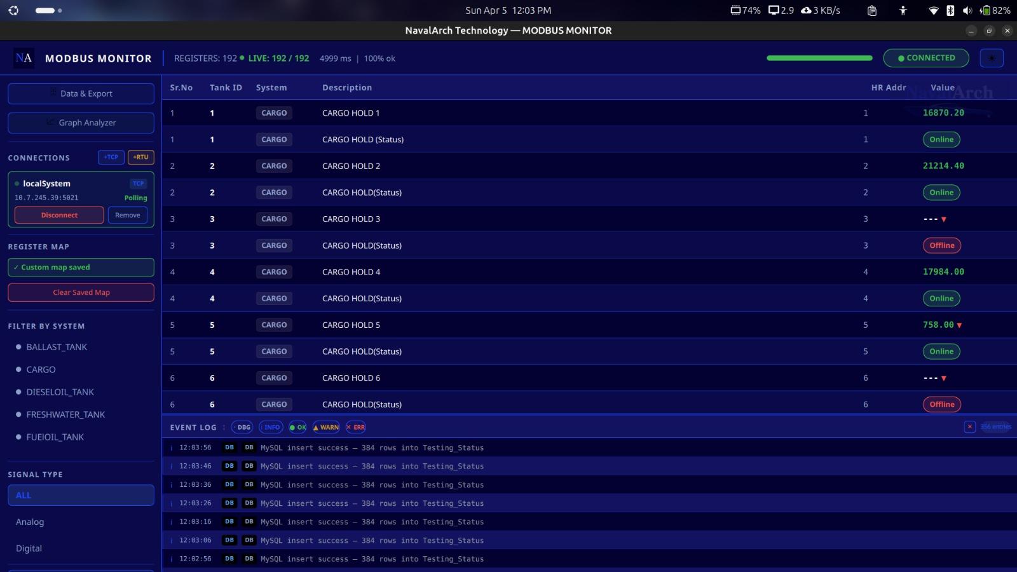Image resolution: width=1017 pixels, height=572 pixels.
Task: Click the Clear Saved Map button
Action: [81, 292]
